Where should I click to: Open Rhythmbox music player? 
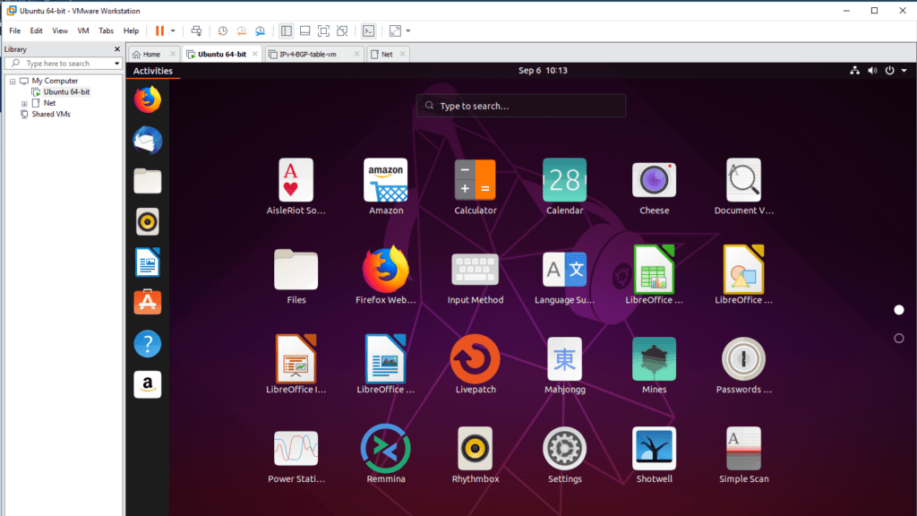point(475,448)
